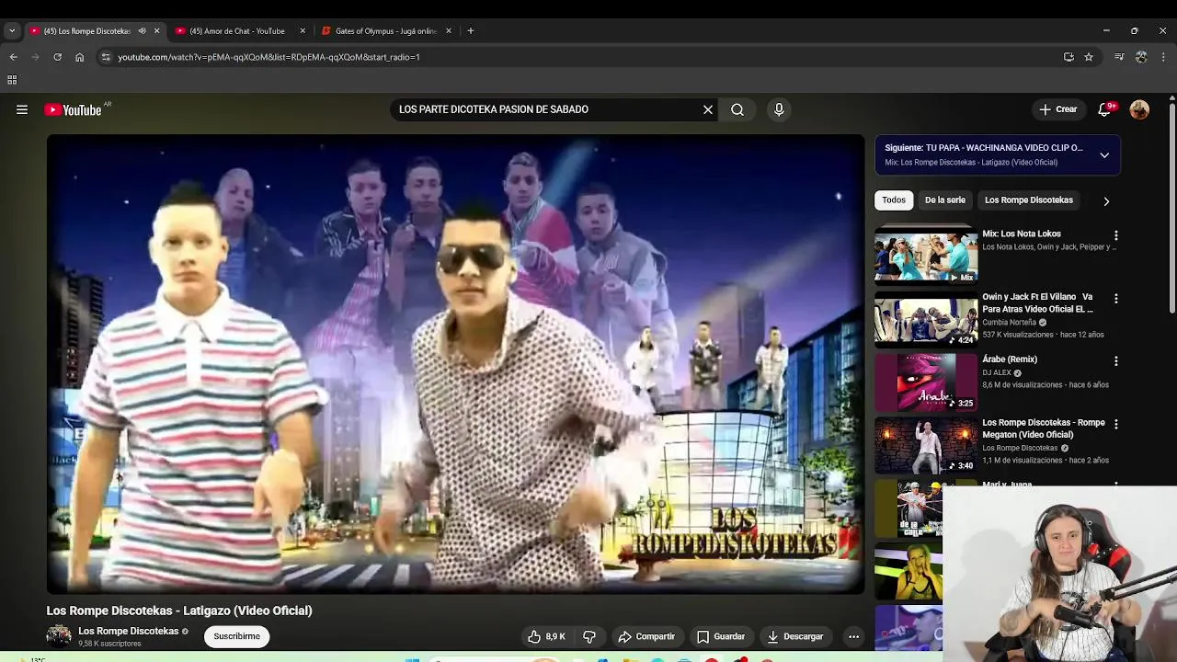This screenshot has width=1177, height=662.
Task: Reload the current page
Action: [57, 57]
